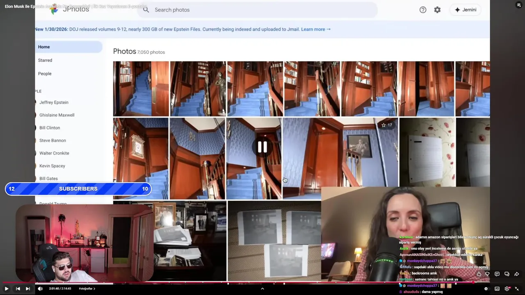Choose Steve Bannon in people list
This screenshot has height=295, width=525.
(52, 141)
